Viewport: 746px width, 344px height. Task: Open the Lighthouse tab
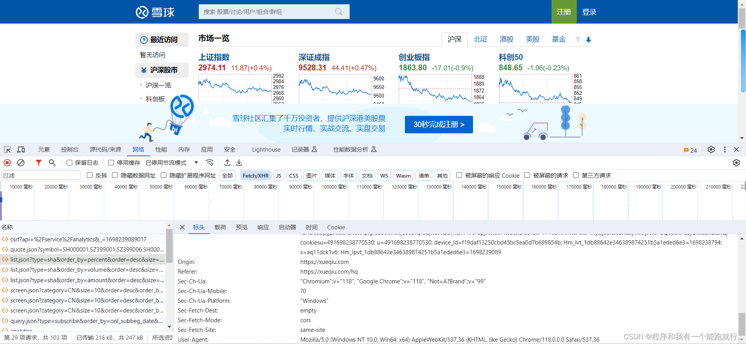266,150
